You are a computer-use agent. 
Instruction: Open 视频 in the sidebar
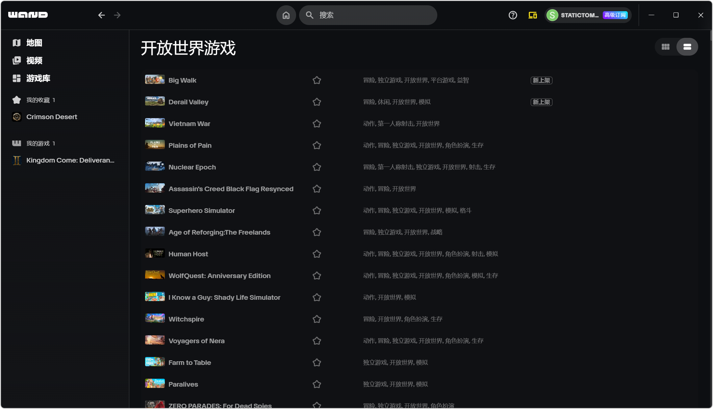click(x=28, y=61)
